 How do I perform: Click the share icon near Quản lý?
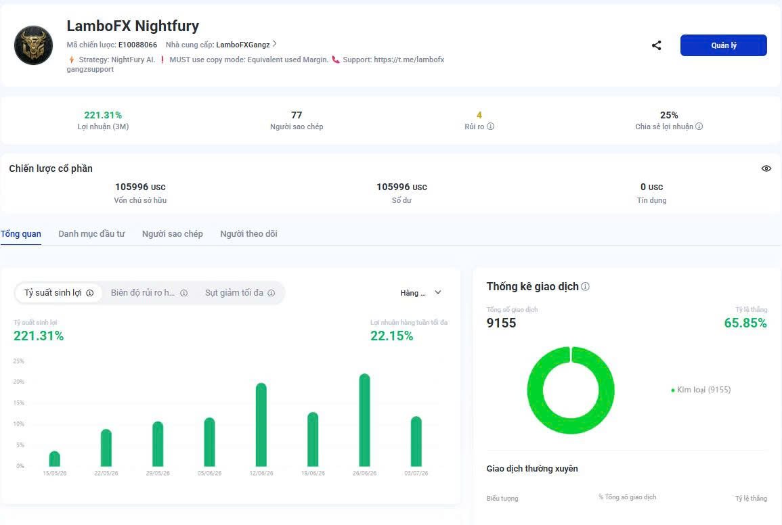656,45
